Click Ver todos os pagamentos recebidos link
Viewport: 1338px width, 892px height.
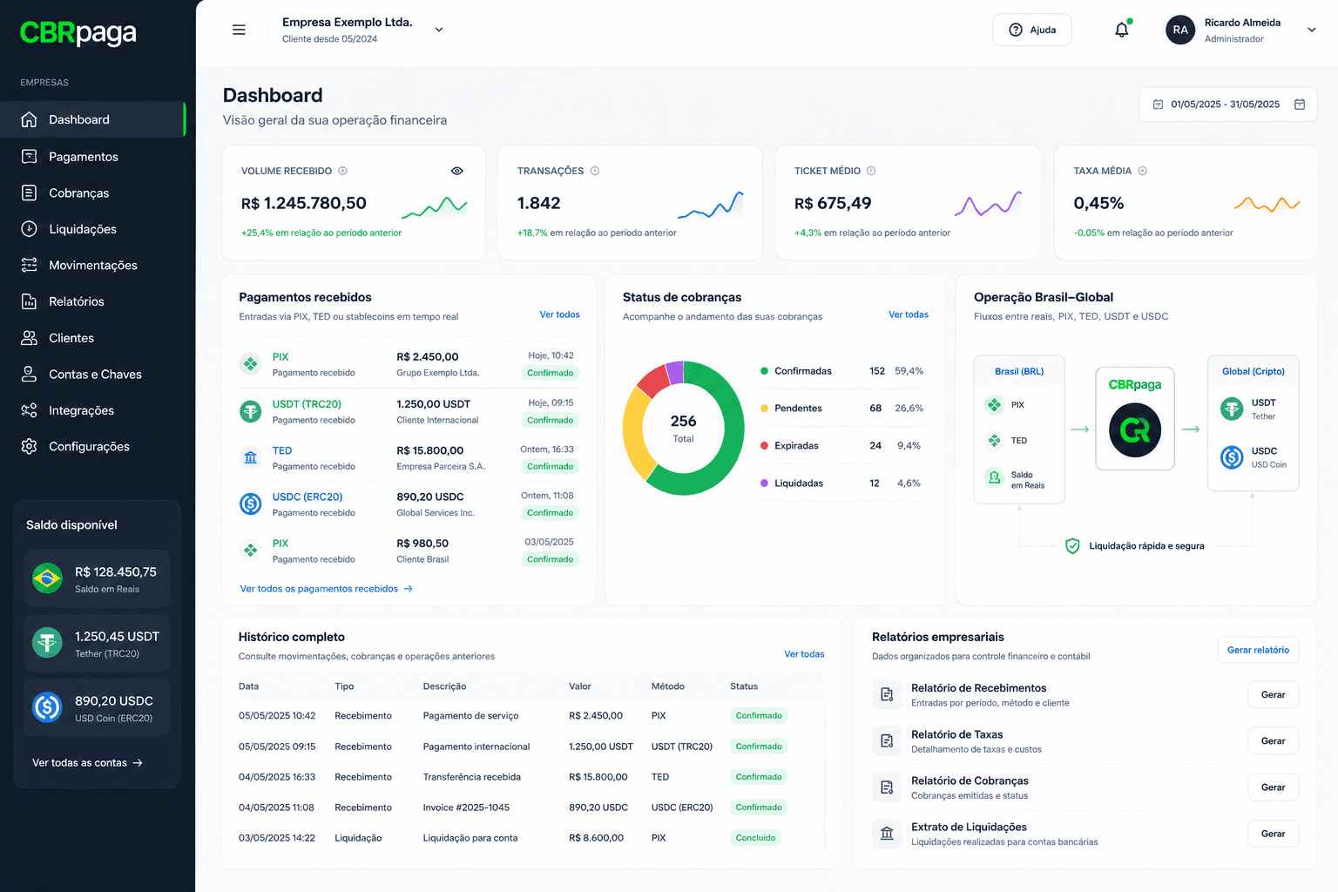coord(327,589)
